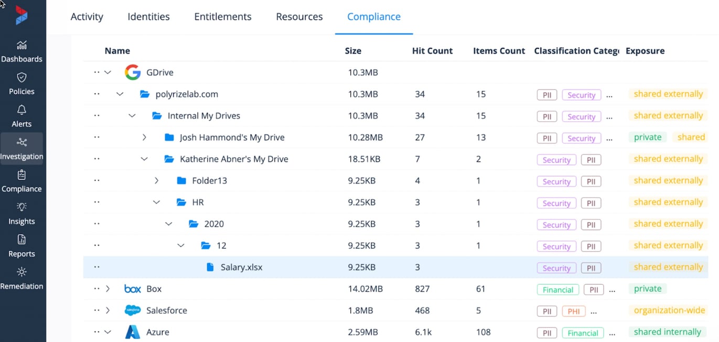Open the Remediation panel
This screenshot has height=342, width=719.
tap(22, 278)
